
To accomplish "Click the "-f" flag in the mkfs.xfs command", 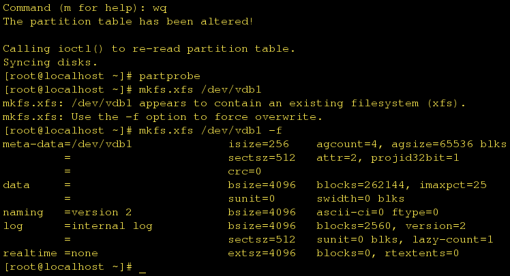I will click(275, 130).
